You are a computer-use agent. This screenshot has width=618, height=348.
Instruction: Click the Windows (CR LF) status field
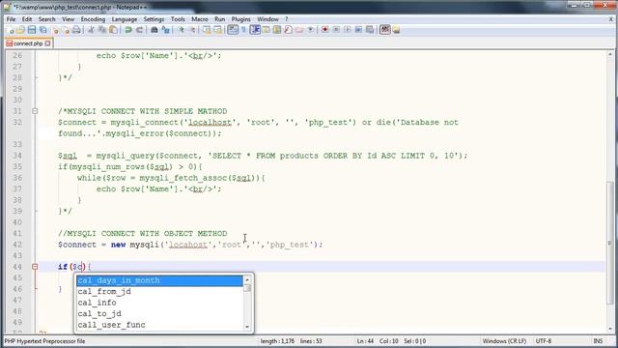point(504,341)
